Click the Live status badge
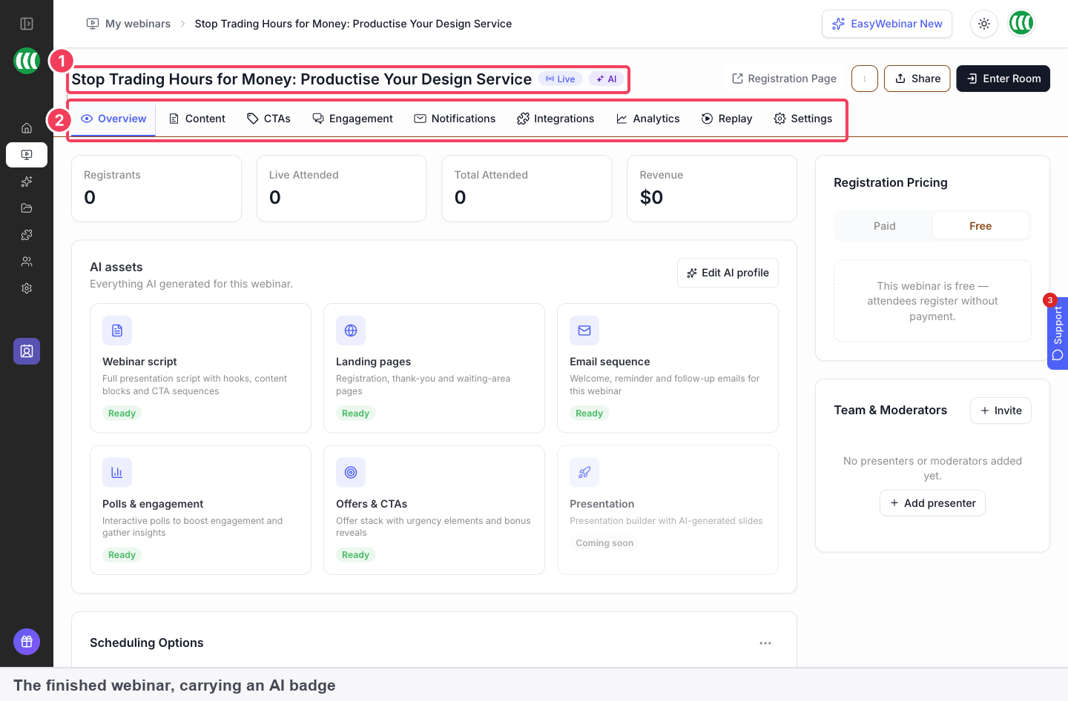The image size is (1068, 701). (x=560, y=79)
